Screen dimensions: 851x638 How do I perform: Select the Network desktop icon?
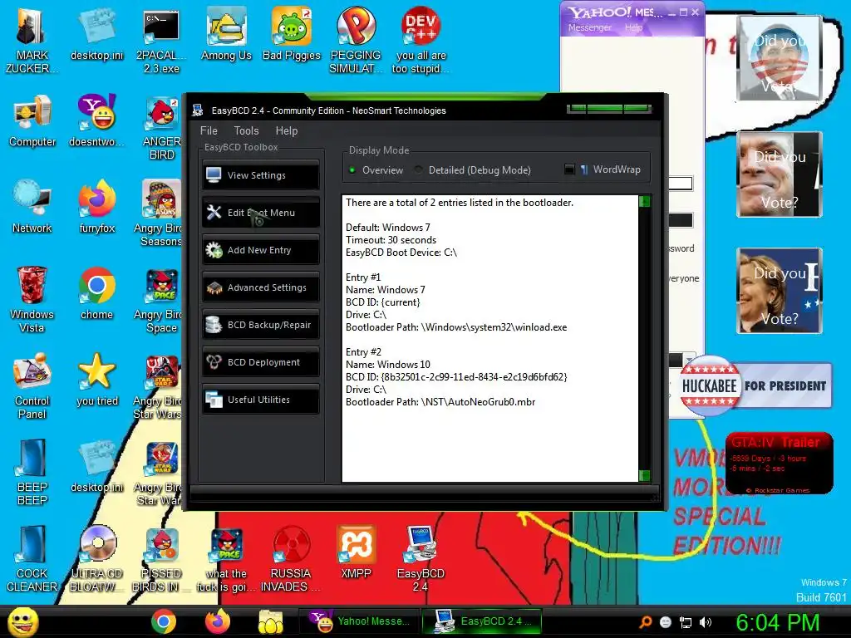point(32,207)
